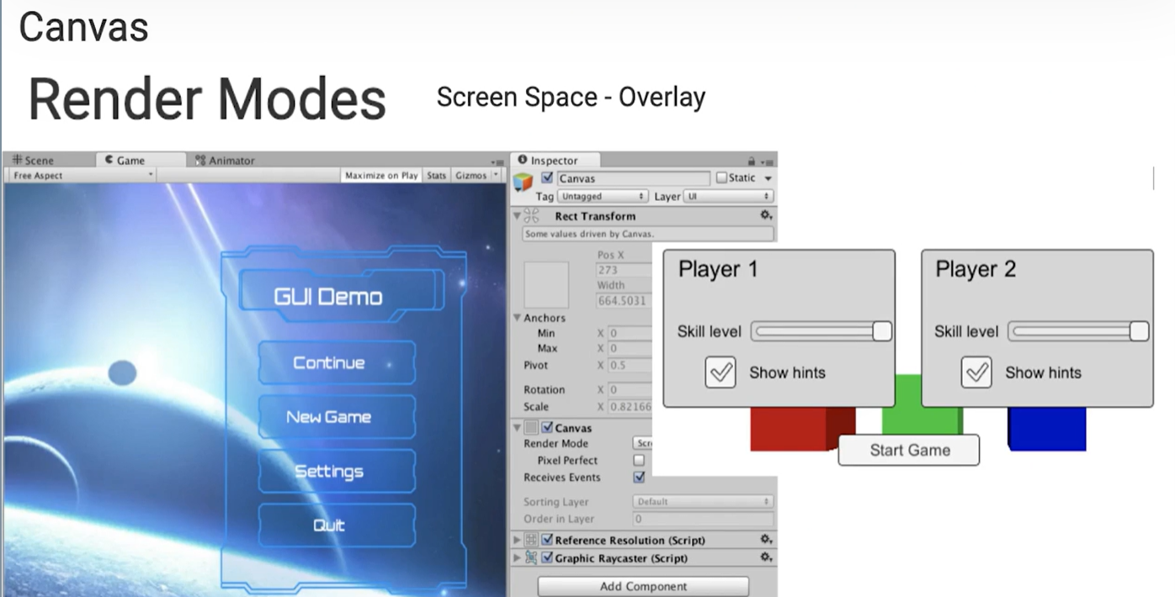Click the Inspector lock icon
1175x597 pixels.
click(752, 161)
